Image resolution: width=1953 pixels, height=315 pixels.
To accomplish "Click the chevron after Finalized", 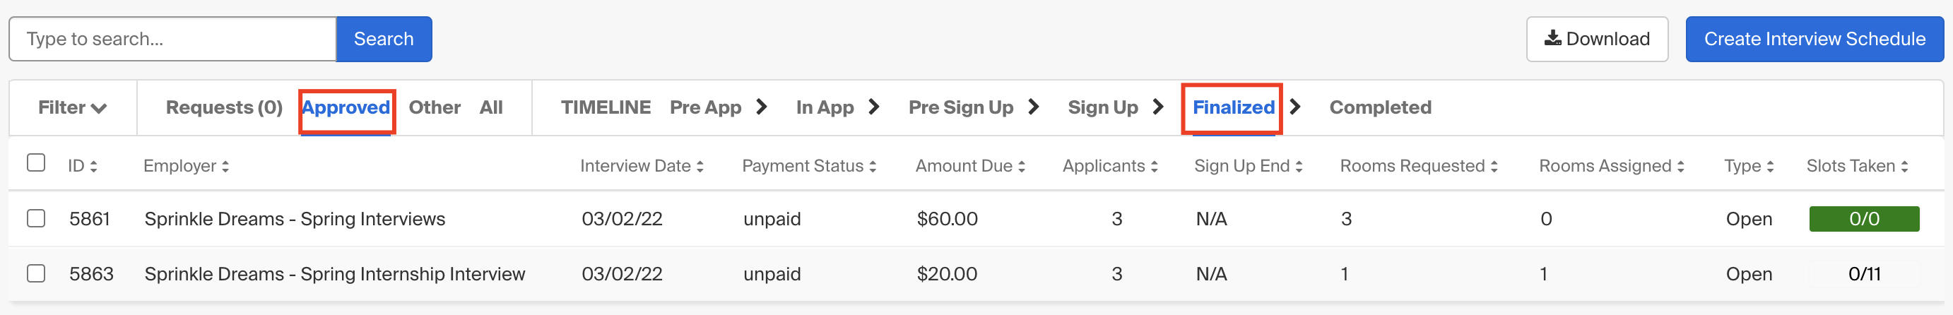I will 1295,107.
